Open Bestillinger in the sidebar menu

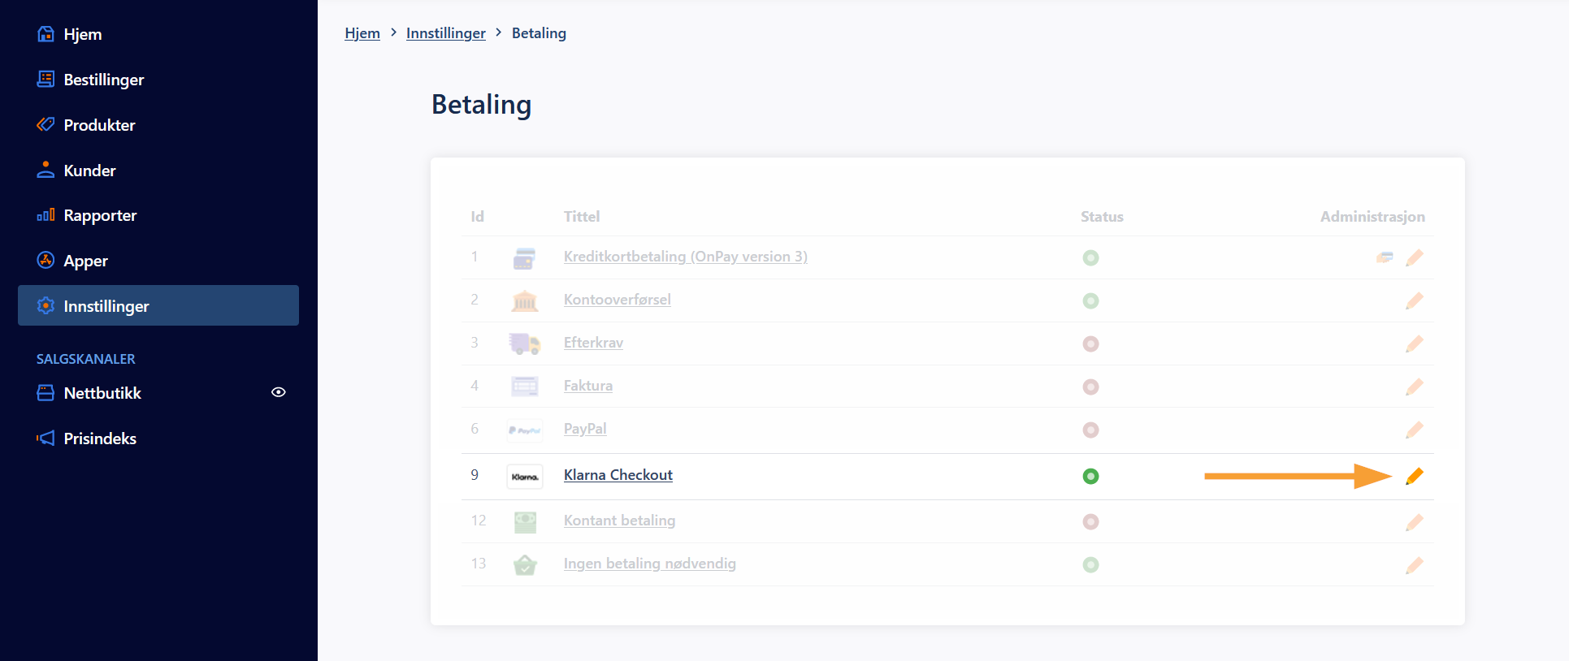(x=104, y=80)
